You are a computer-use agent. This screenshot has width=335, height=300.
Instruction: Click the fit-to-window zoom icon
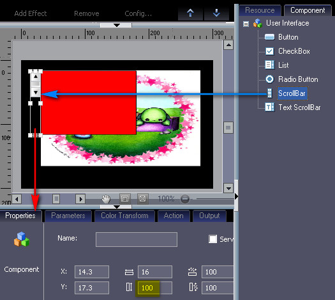click(124, 199)
